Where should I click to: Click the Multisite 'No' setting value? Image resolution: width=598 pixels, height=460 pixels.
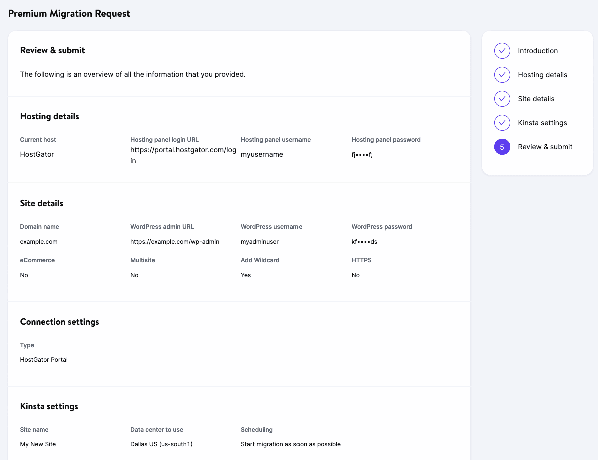tap(134, 275)
